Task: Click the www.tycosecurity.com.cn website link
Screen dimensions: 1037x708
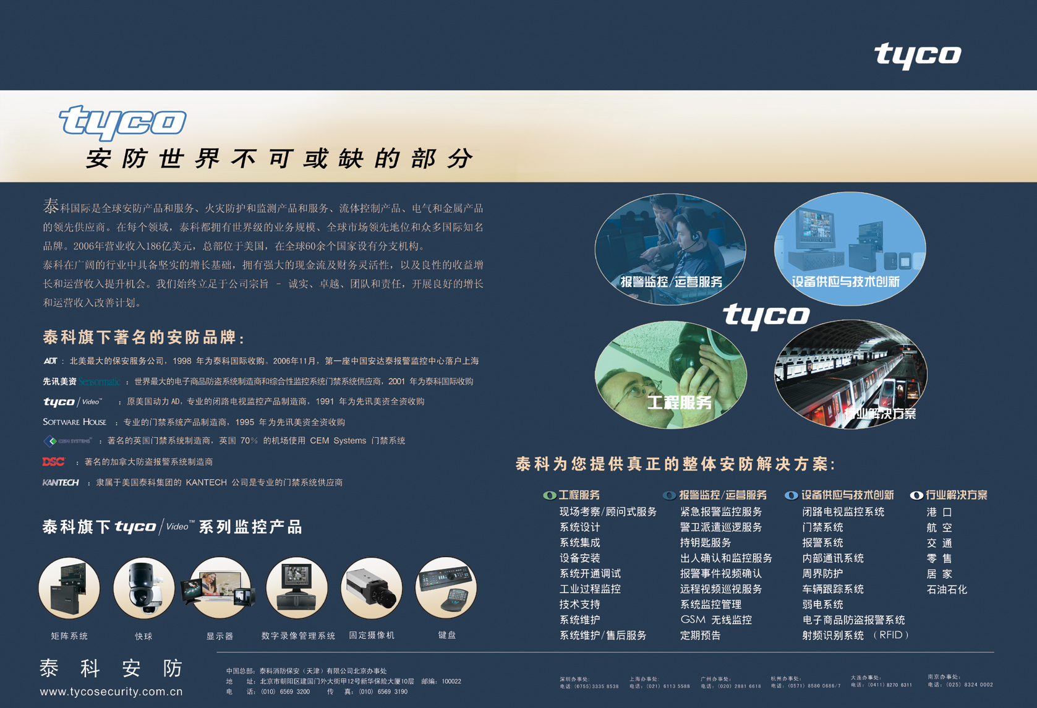Action: [111, 692]
